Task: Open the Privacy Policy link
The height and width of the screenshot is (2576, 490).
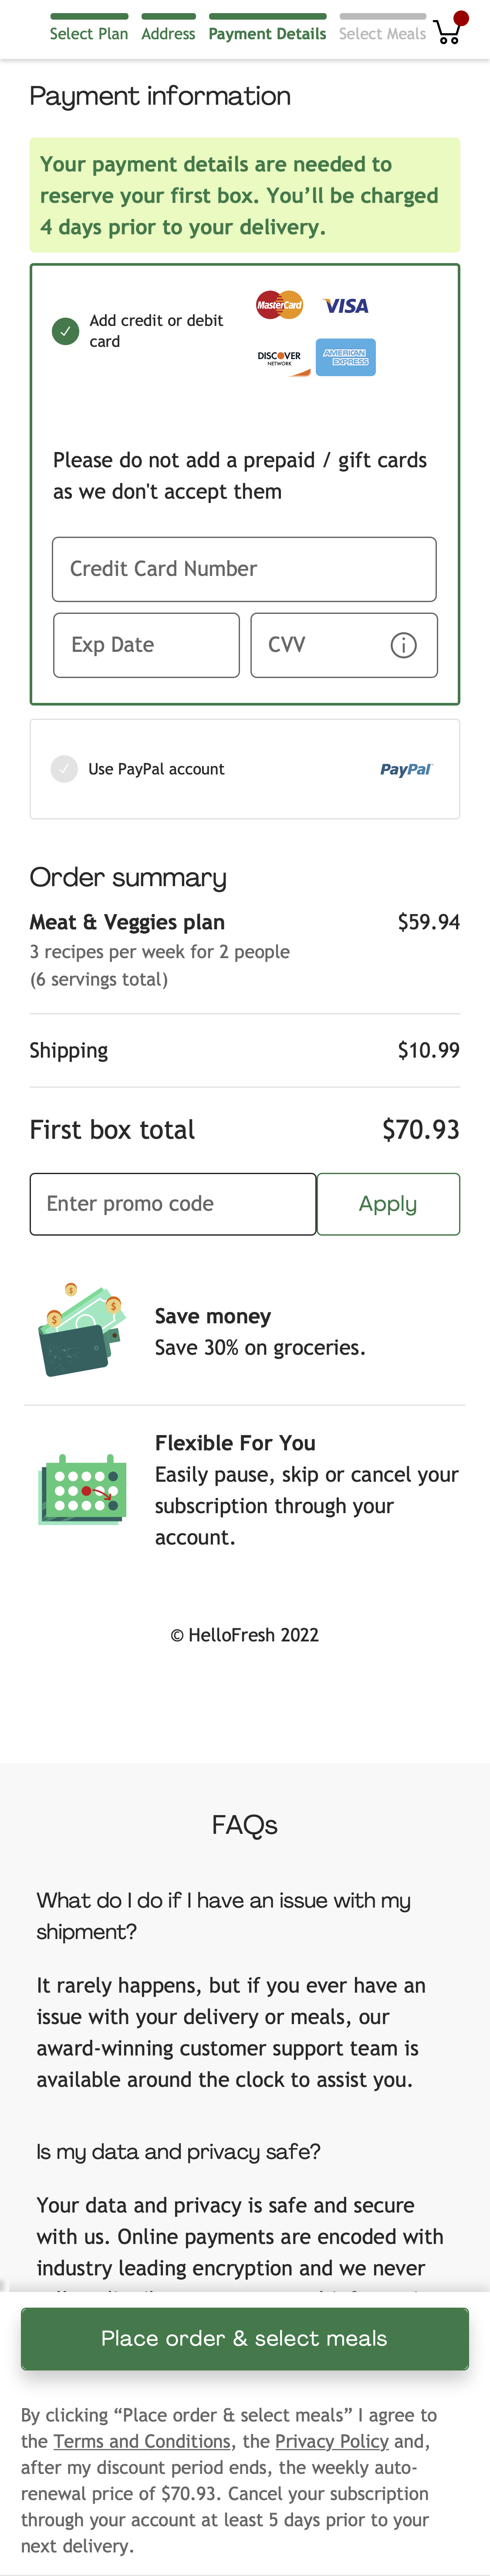Action: point(331,2441)
